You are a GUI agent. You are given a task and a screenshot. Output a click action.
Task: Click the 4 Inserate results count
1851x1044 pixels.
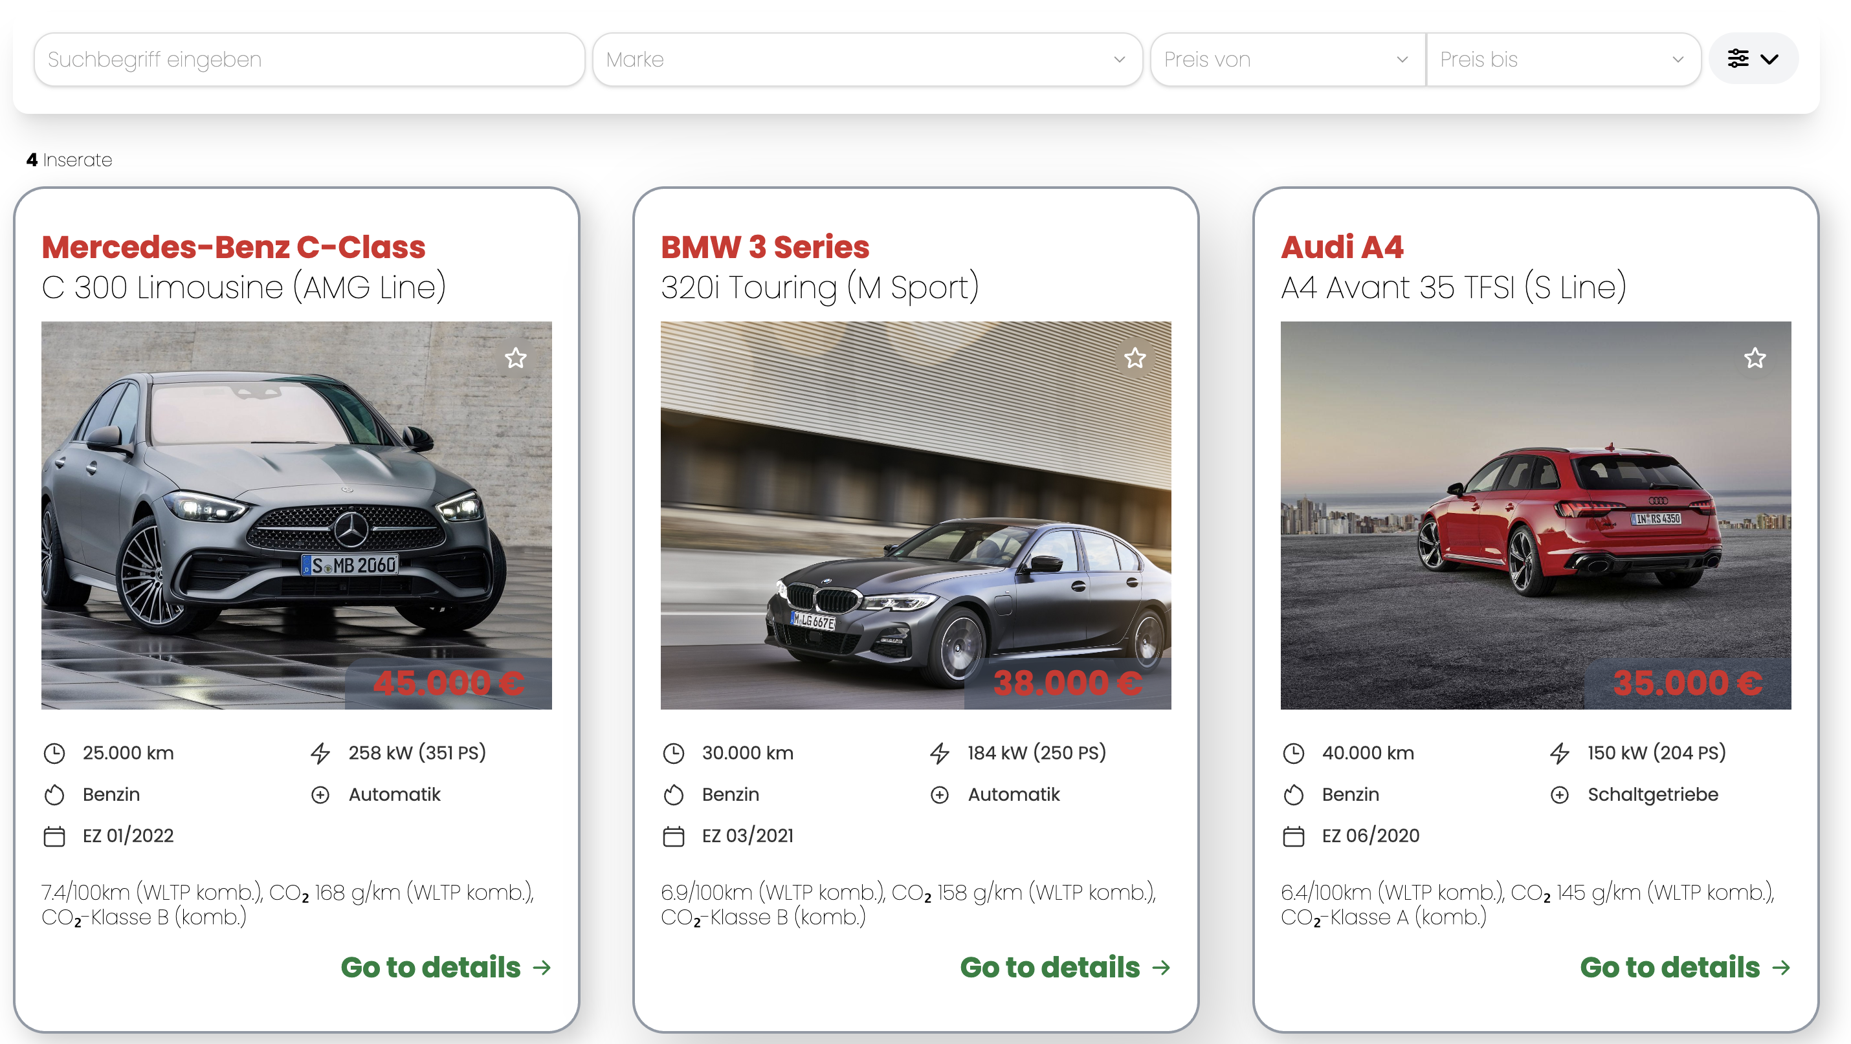pyautogui.click(x=69, y=159)
